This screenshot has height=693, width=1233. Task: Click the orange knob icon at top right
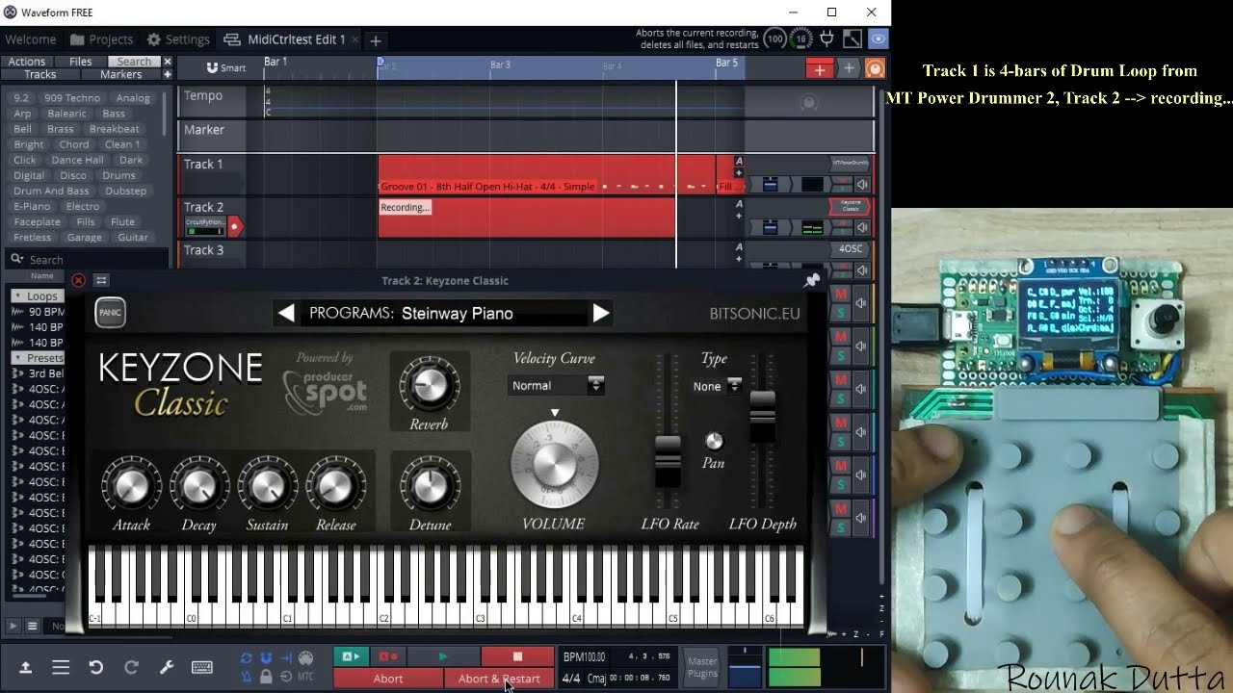(875, 68)
